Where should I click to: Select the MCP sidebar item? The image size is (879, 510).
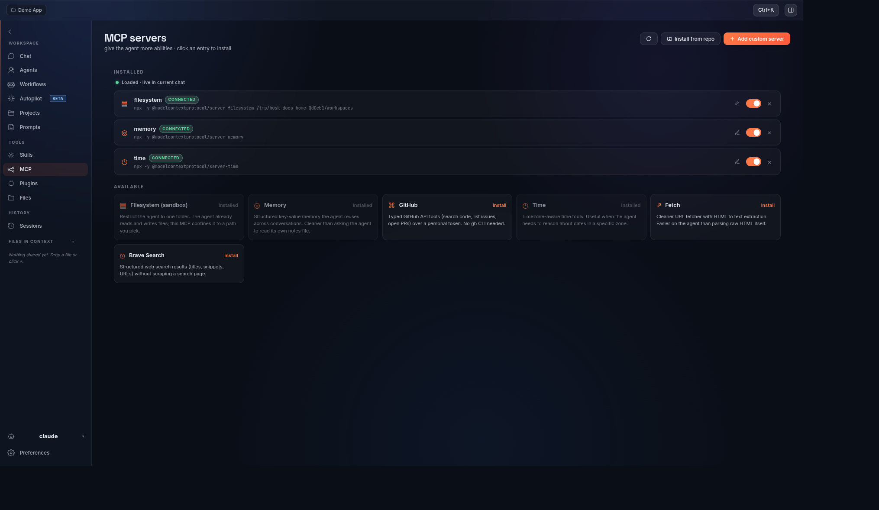coord(45,169)
